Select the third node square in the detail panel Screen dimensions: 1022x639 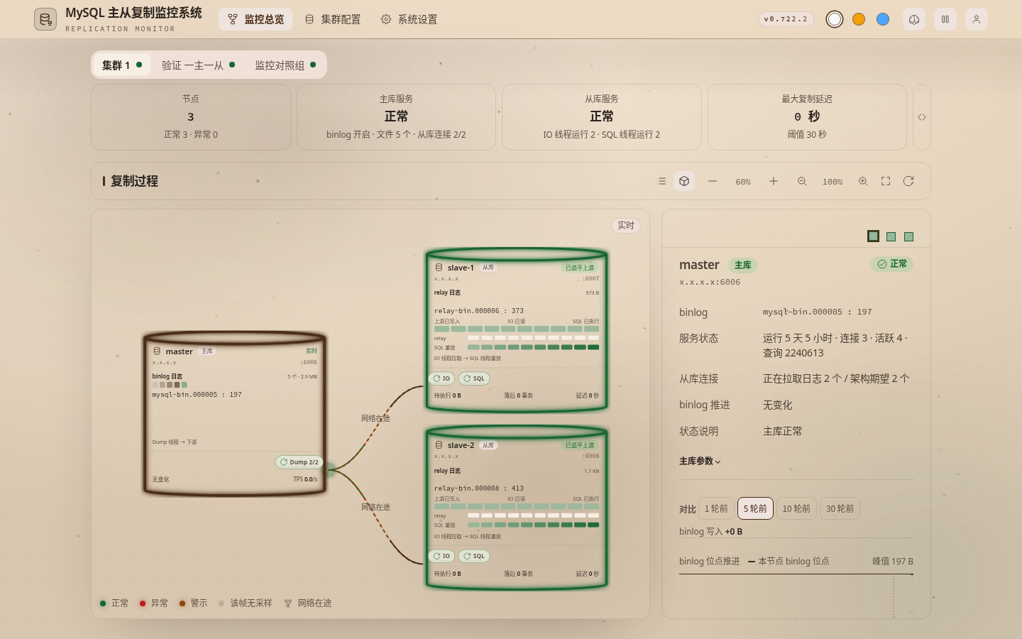pyautogui.click(x=909, y=236)
